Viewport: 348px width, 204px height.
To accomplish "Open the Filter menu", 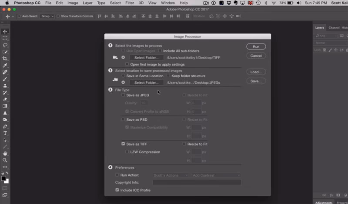I will pos(130,3).
